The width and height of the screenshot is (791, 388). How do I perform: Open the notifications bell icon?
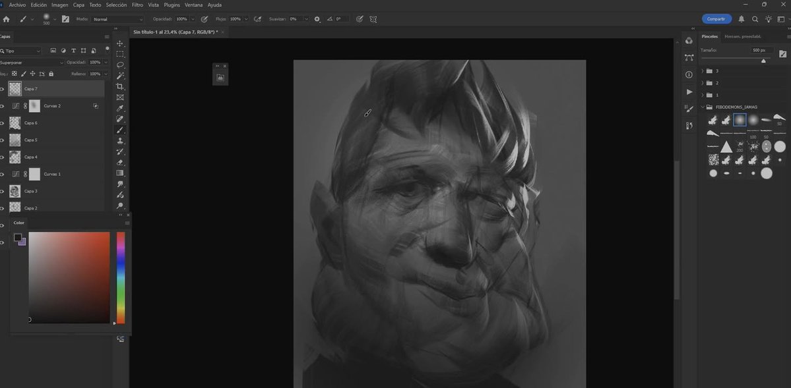click(x=742, y=19)
